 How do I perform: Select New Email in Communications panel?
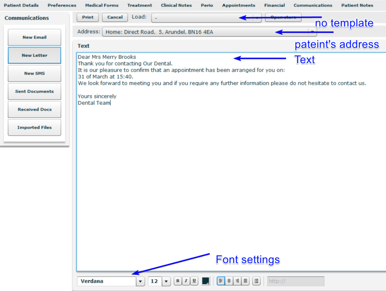pos(34,37)
